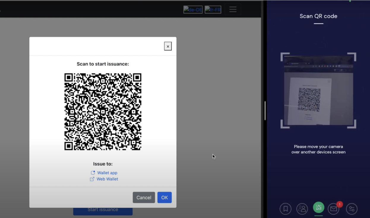Open the Wallet app link
The height and width of the screenshot is (218, 370).
(x=107, y=173)
